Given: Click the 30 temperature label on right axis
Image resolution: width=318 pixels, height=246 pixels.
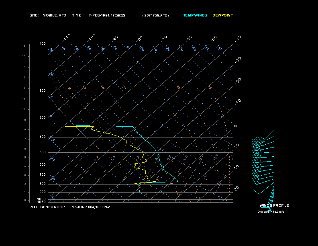Looking at the screenshot, I should [x=236, y=188].
